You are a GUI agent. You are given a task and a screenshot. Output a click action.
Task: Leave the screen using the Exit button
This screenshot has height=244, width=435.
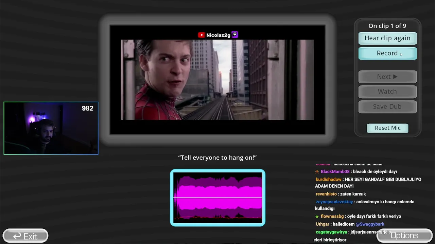tap(25, 236)
